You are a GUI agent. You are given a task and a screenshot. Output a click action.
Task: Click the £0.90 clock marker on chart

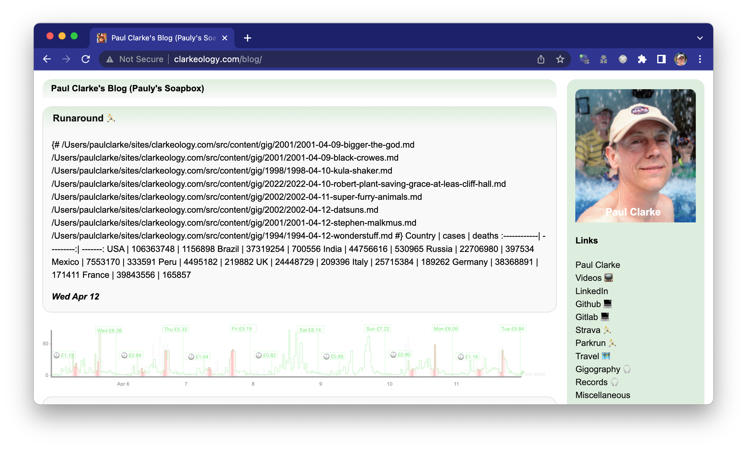tap(401, 355)
